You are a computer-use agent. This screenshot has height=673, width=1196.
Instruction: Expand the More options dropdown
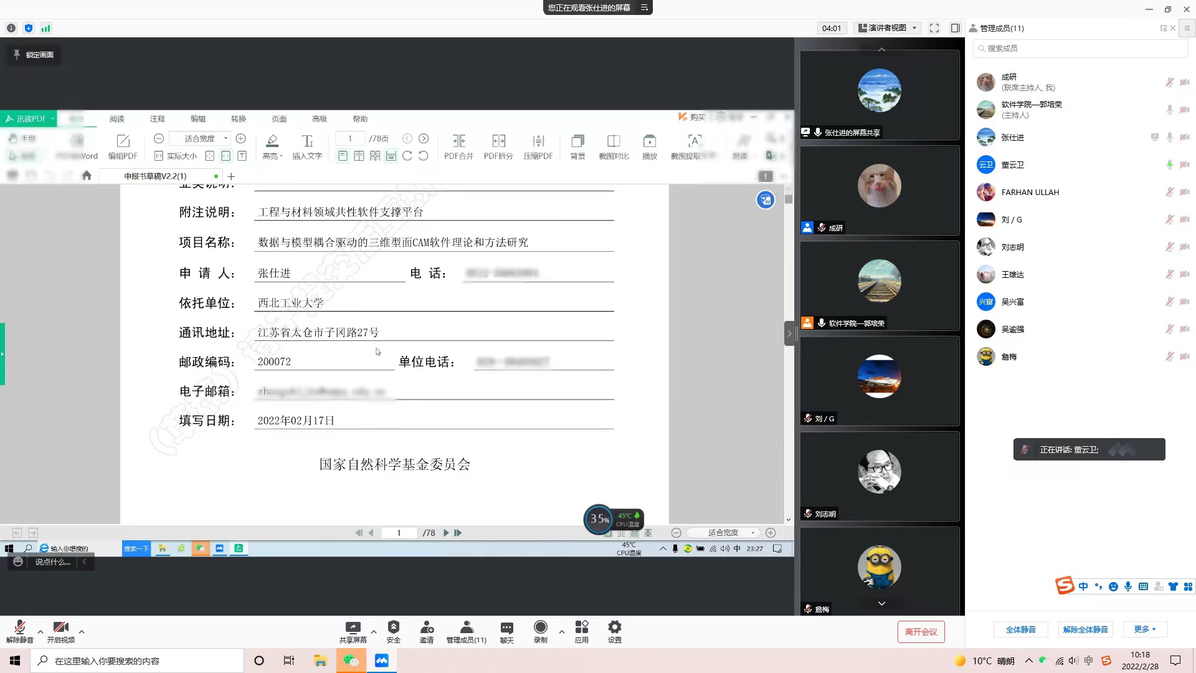coord(1145,629)
